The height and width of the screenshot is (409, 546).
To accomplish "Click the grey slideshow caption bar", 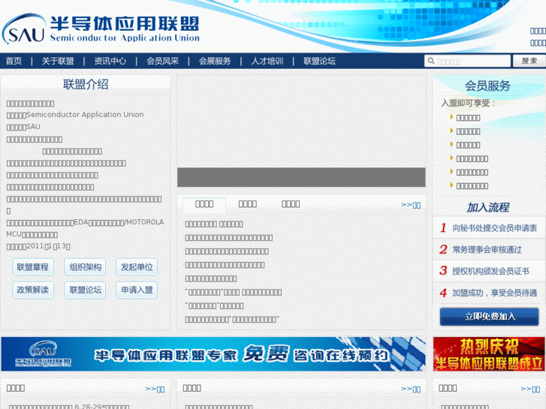I will (x=301, y=177).
